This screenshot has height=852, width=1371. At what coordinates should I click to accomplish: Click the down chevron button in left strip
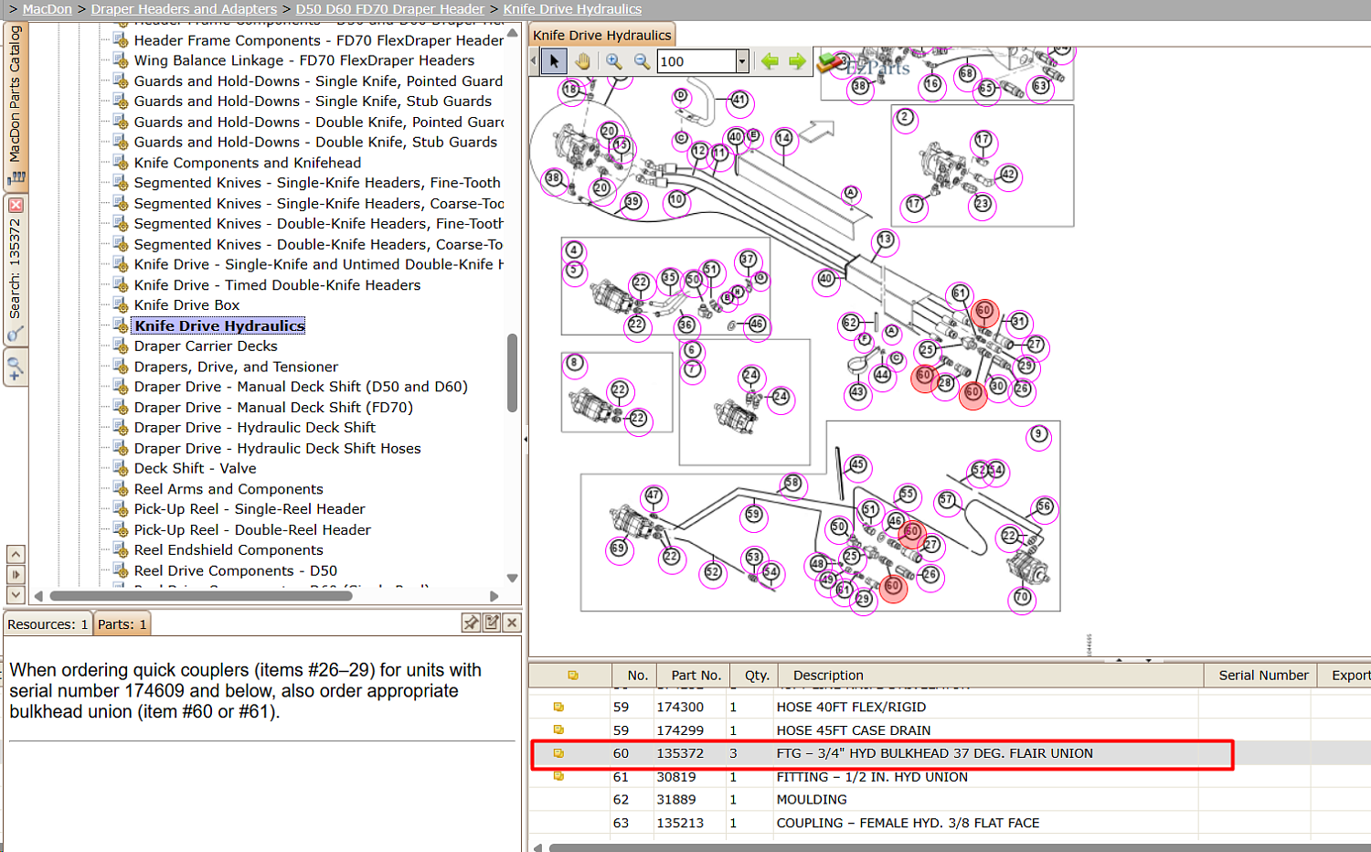(16, 594)
